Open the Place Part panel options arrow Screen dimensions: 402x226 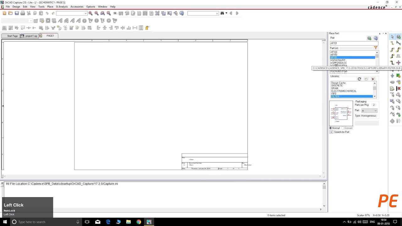(x=383, y=33)
